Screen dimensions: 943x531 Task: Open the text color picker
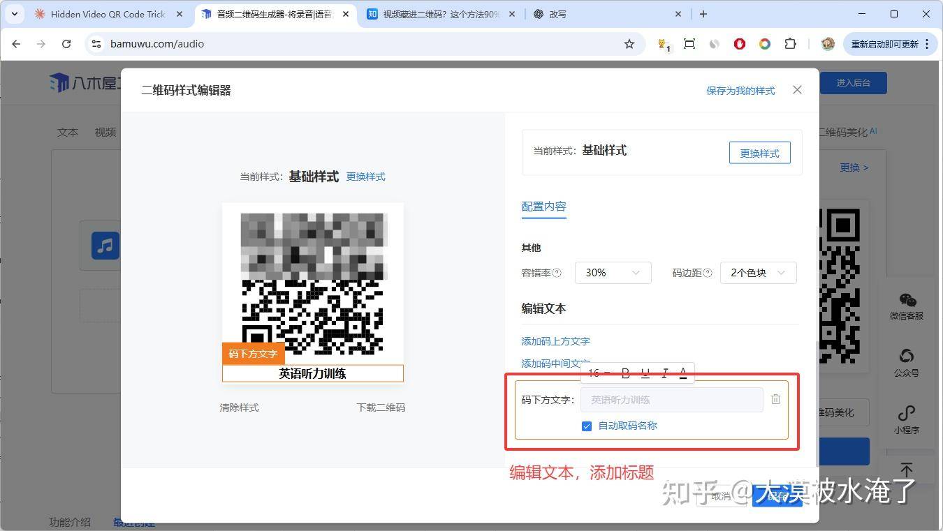click(683, 373)
